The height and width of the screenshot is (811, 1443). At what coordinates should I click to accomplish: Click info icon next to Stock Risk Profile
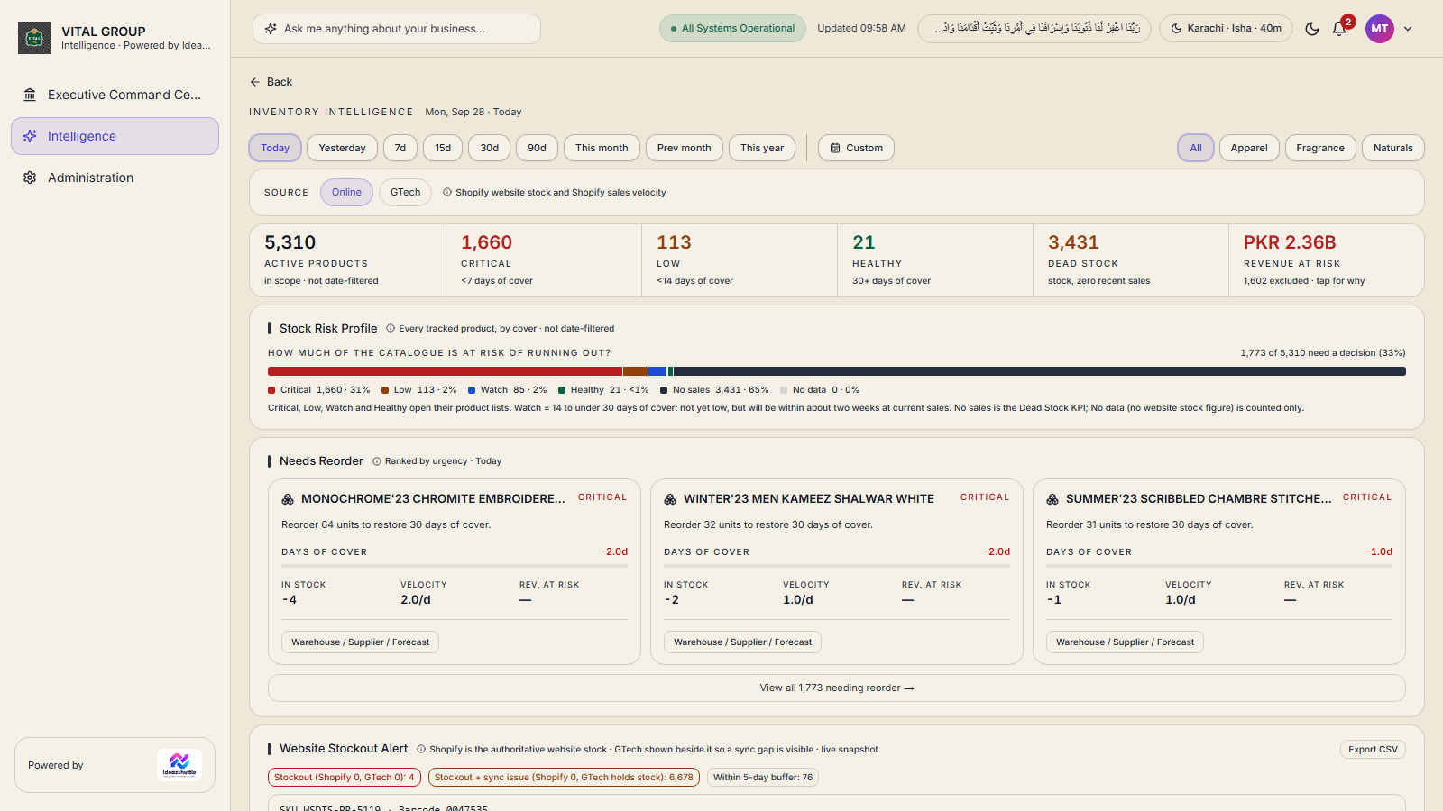coord(391,328)
